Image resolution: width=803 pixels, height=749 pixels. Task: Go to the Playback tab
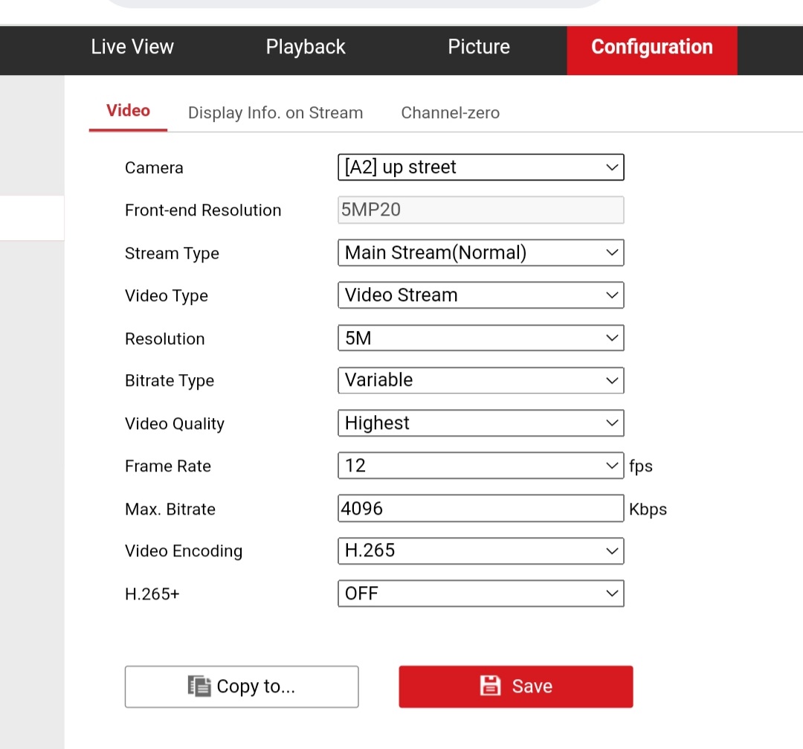click(x=306, y=47)
